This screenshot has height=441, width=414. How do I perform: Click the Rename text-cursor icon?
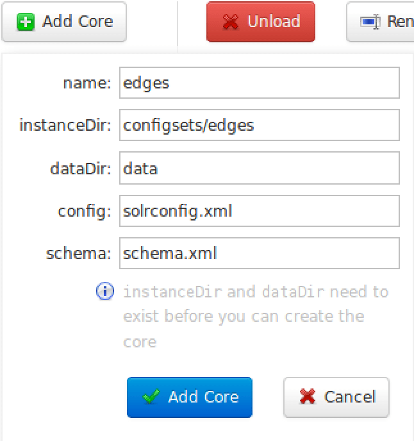370,22
